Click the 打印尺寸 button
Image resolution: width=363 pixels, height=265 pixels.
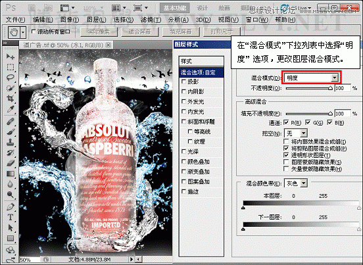pyautogui.click(x=222, y=32)
